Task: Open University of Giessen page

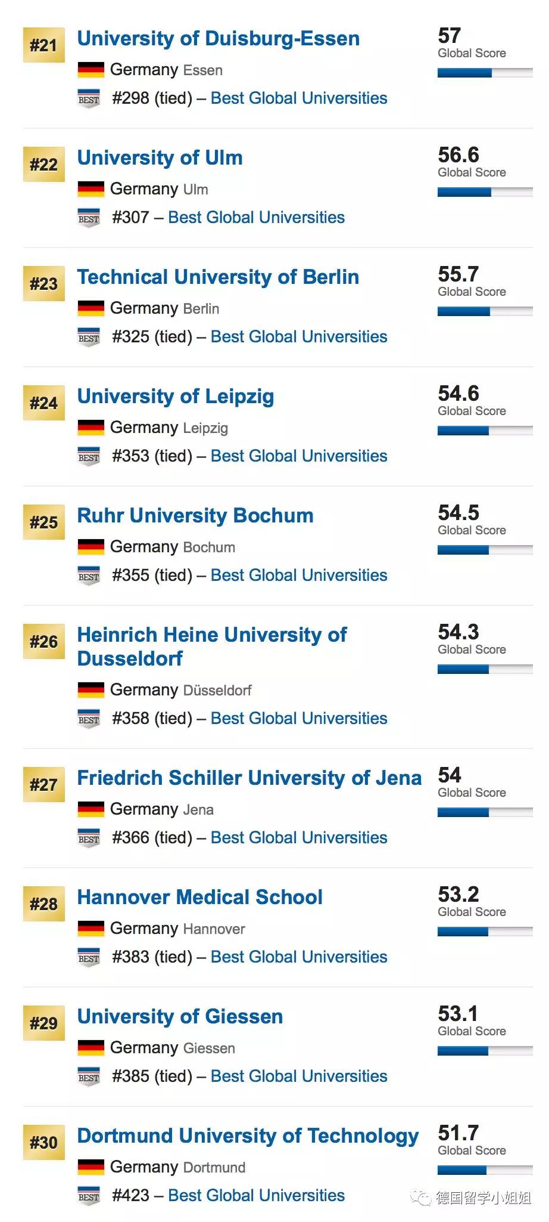Action: coord(180,1017)
